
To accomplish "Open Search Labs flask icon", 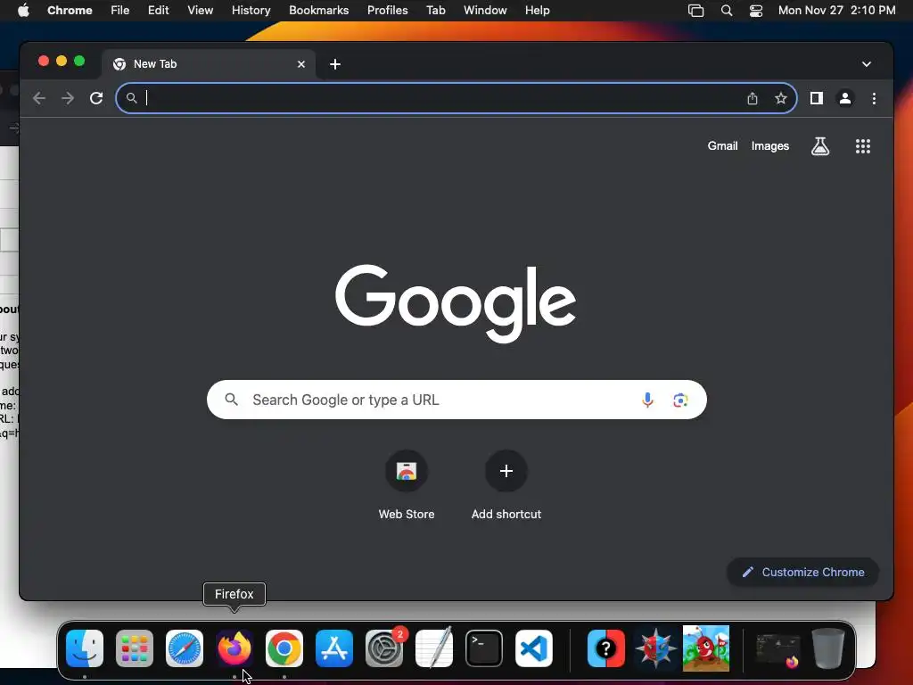I will coord(820,146).
